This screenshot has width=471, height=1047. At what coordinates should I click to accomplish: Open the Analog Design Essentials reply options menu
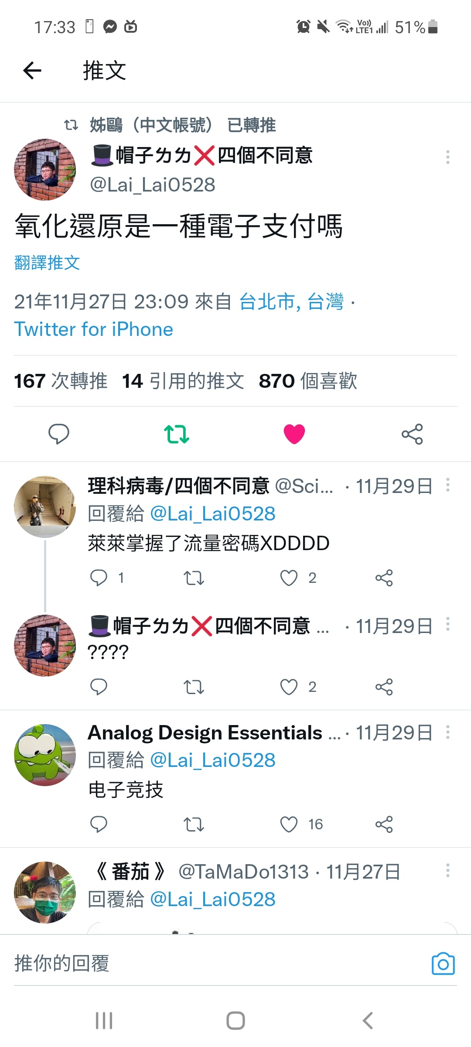447,732
